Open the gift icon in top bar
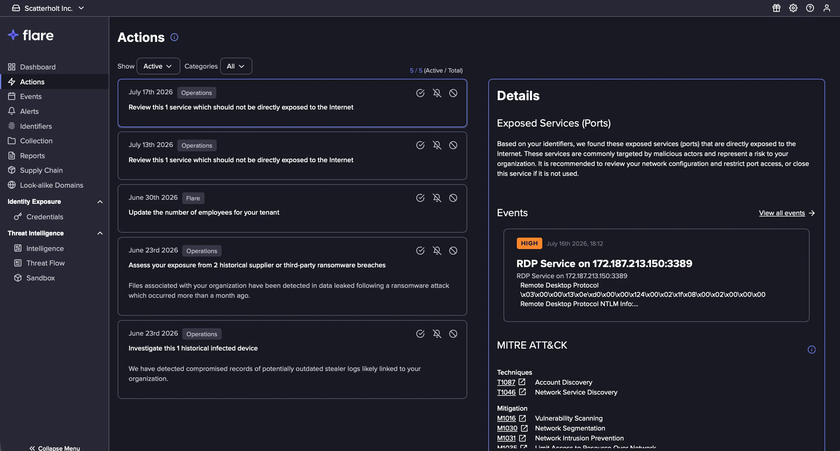The width and height of the screenshot is (840, 451). pyautogui.click(x=776, y=8)
